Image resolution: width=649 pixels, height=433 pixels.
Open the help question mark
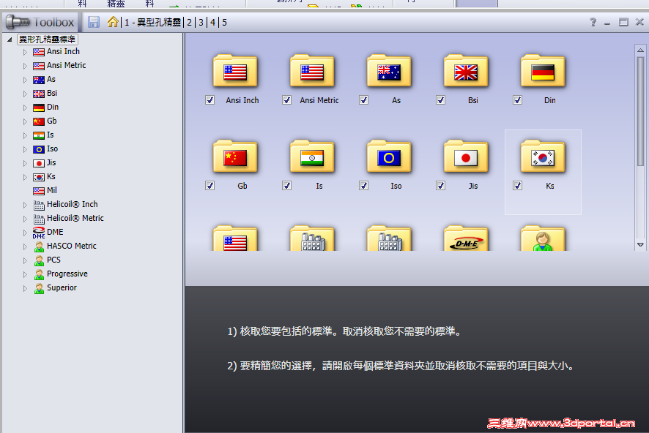[593, 22]
